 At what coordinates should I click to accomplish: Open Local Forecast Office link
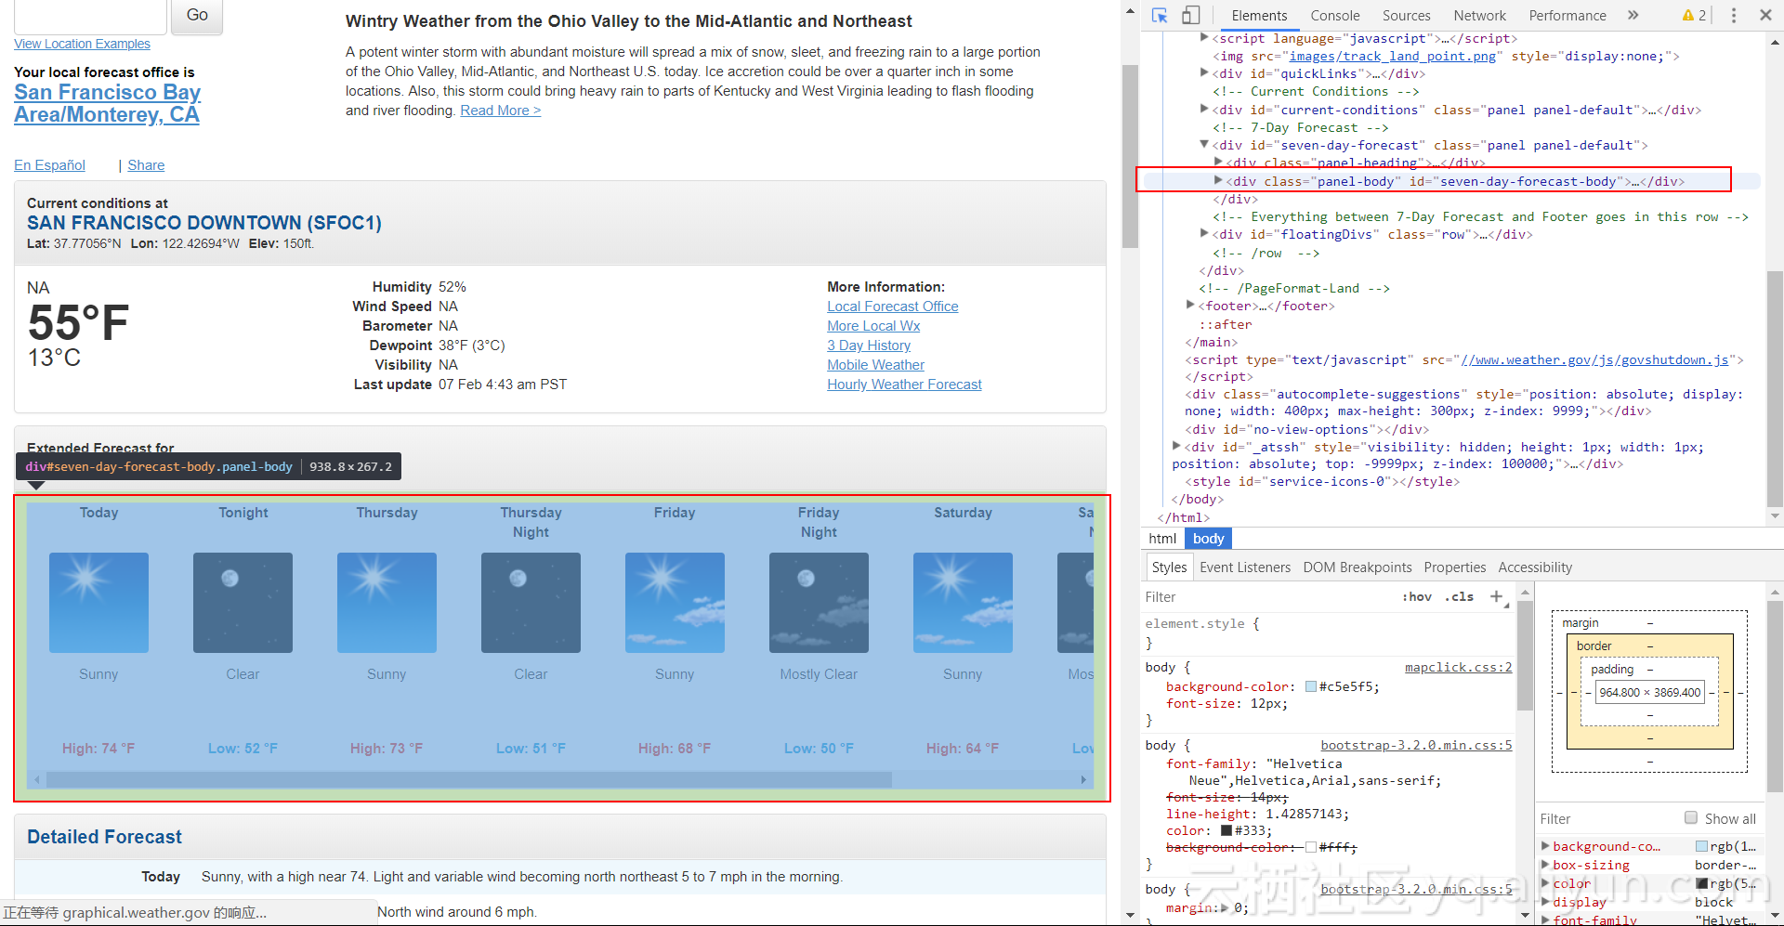(892, 306)
